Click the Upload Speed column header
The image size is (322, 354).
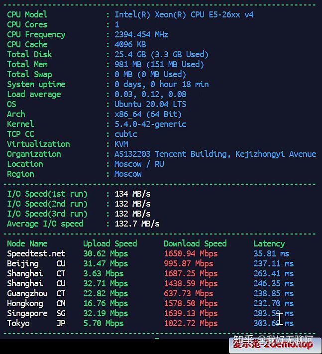tap(110, 243)
